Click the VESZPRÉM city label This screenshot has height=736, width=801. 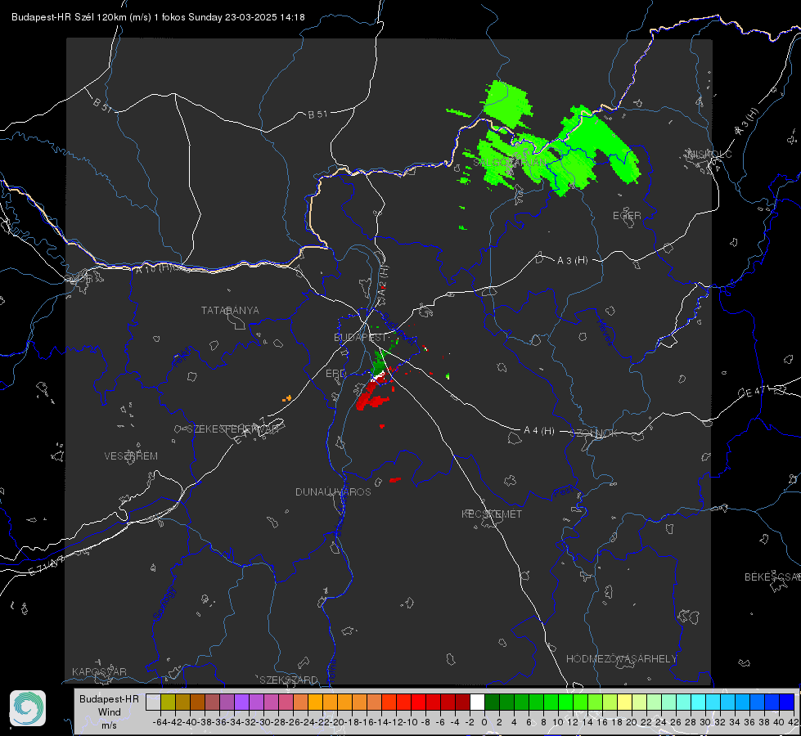[x=131, y=456]
